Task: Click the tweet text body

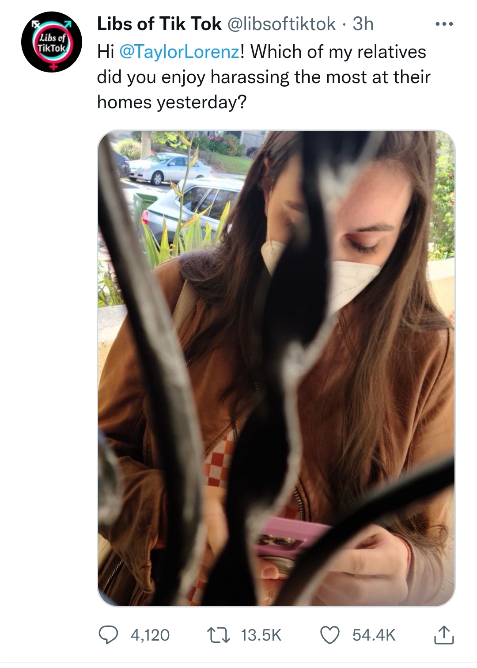Action: [263, 77]
